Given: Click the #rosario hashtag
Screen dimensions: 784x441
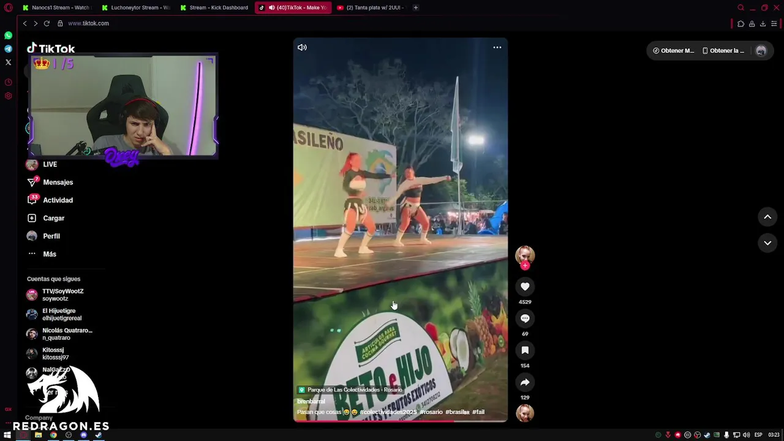Looking at the screenshot, I should (431, 412).
